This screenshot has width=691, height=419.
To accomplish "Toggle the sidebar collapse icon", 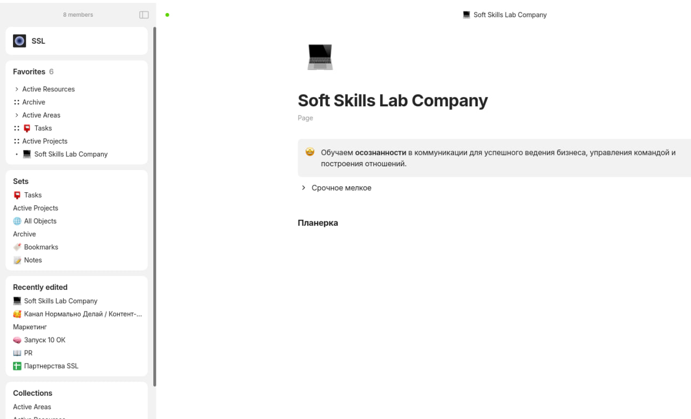I will [x=144, y=15].
